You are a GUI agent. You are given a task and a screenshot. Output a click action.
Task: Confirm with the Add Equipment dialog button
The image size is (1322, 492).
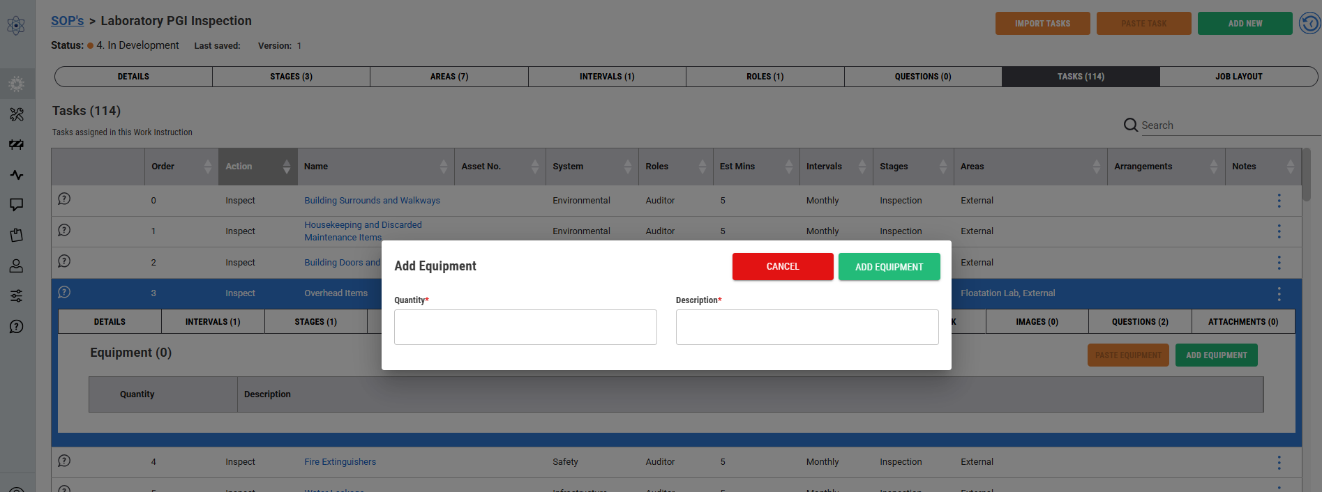(x=889, y=267)
